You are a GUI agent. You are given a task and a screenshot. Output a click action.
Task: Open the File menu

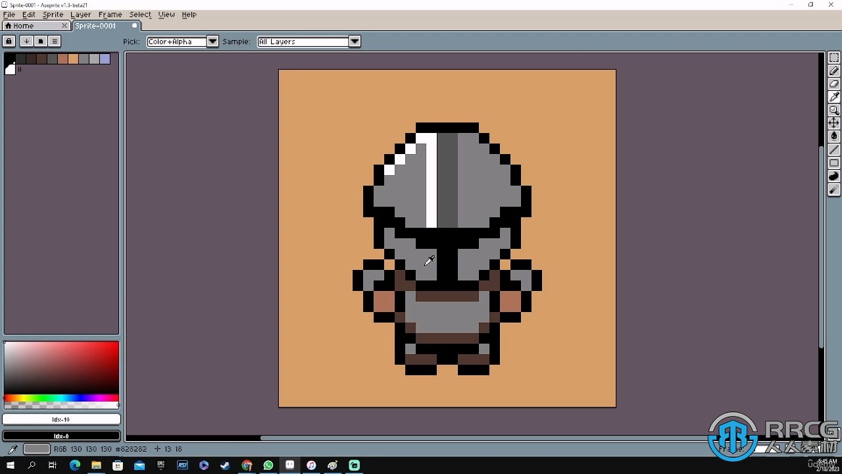[9, 14]
